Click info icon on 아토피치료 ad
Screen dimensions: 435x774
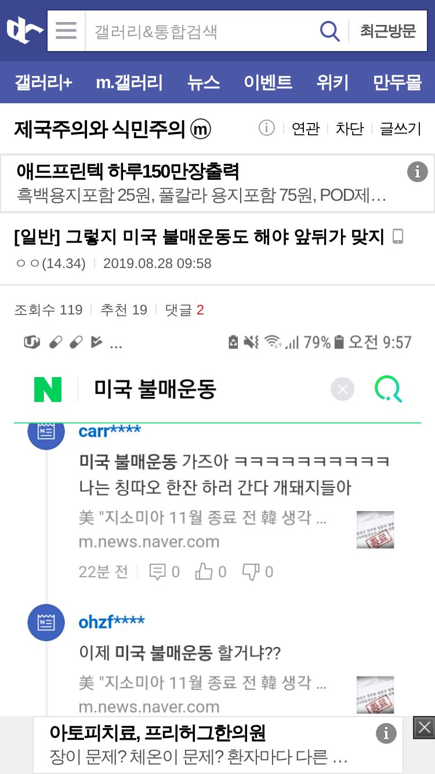tap(386, 733)
